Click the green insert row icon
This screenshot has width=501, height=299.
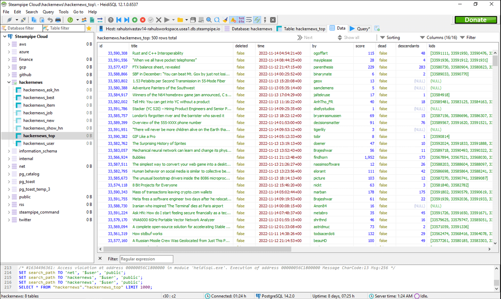[135, 20]
